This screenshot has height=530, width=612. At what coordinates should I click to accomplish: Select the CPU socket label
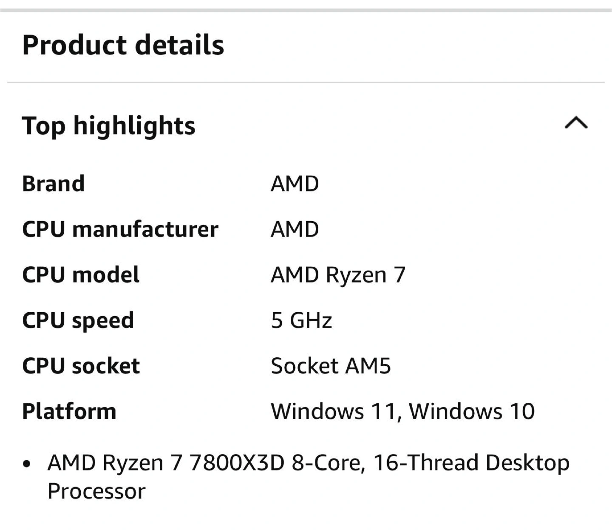click(x=81, y=366)
